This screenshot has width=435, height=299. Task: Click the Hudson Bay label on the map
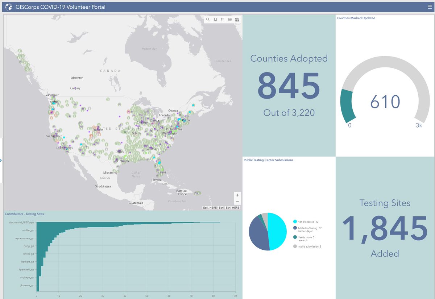[149, 49]
